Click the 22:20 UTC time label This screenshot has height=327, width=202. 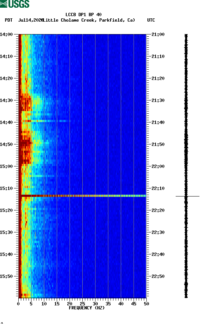pyautogui.click(x=158, y=210)
